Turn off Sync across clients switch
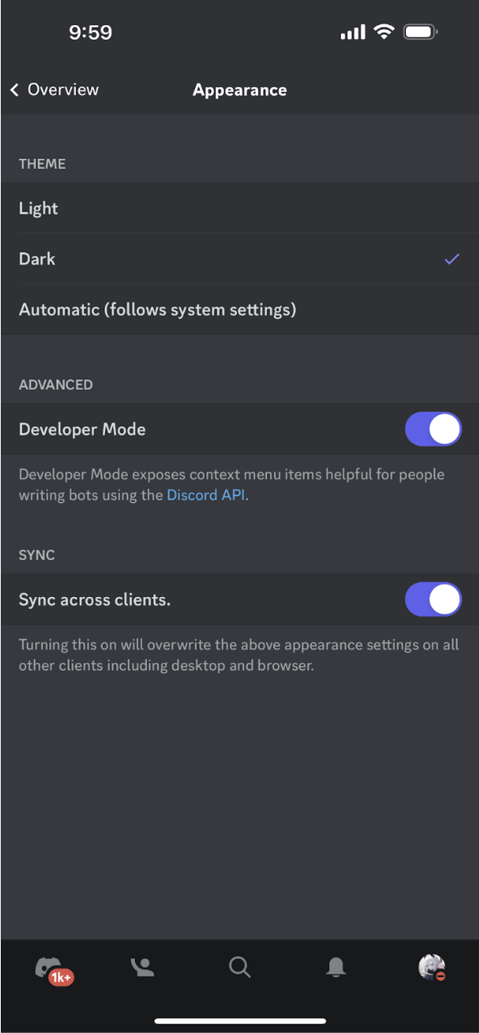479x1033 pixels. (x=433, y=600)
